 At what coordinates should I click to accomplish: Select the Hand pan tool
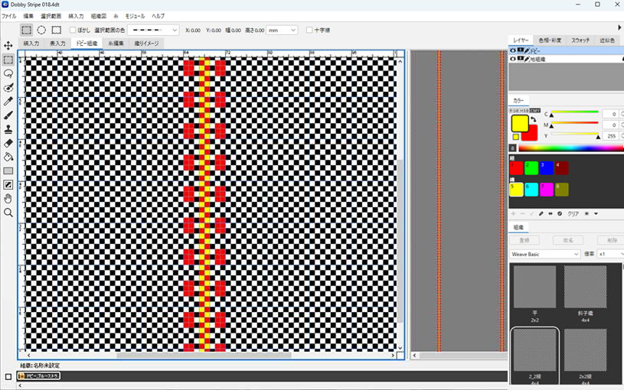click(8, 198)
